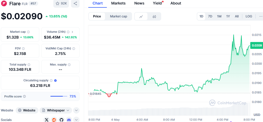Toggle chart to Market cap view

pos(119,16)
